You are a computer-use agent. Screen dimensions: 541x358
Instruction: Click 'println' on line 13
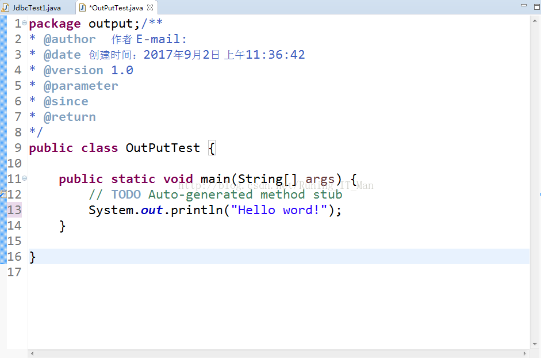[x=197, y=211]
